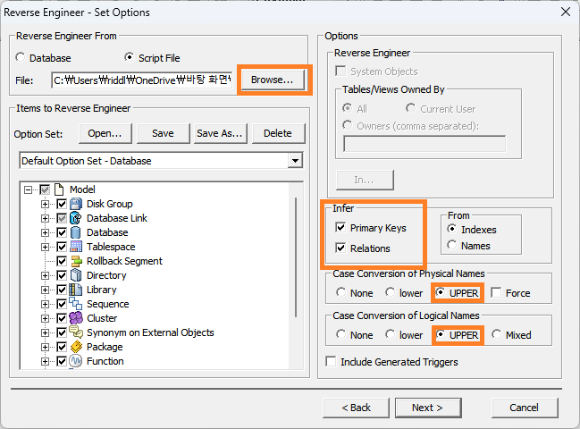
Task: Click the Library books icon
Action: click(x=76, y=290)
